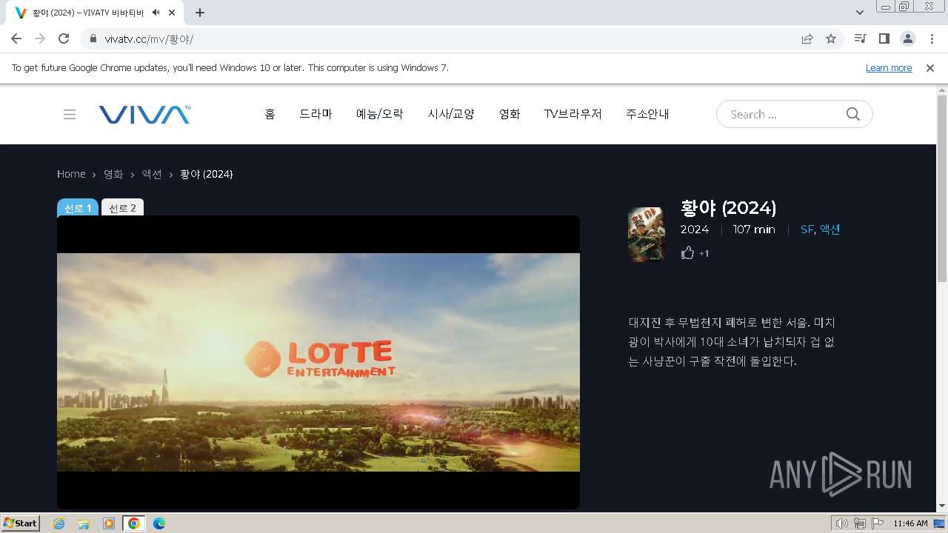Click the 107 min runtime text
The height and width of the screenshot is (533, 948).
(754, 229)
